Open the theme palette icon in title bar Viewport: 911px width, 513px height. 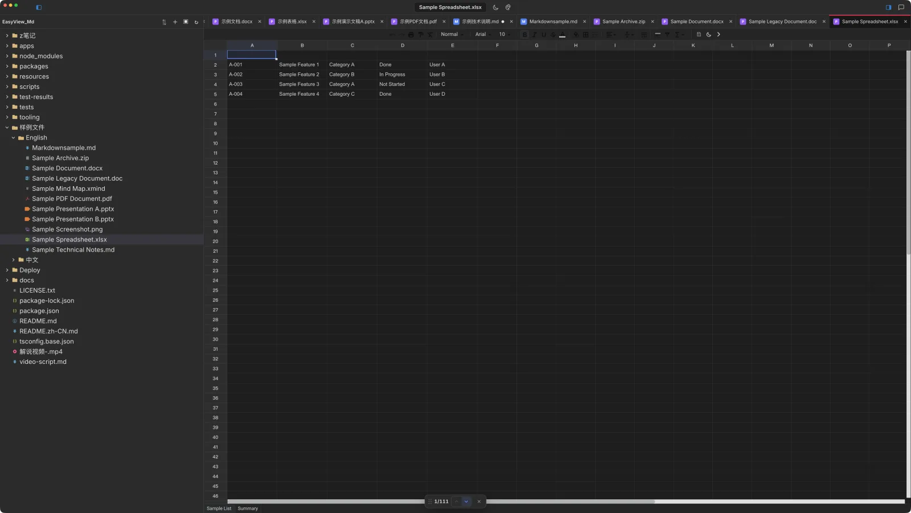tap(508, 7)
